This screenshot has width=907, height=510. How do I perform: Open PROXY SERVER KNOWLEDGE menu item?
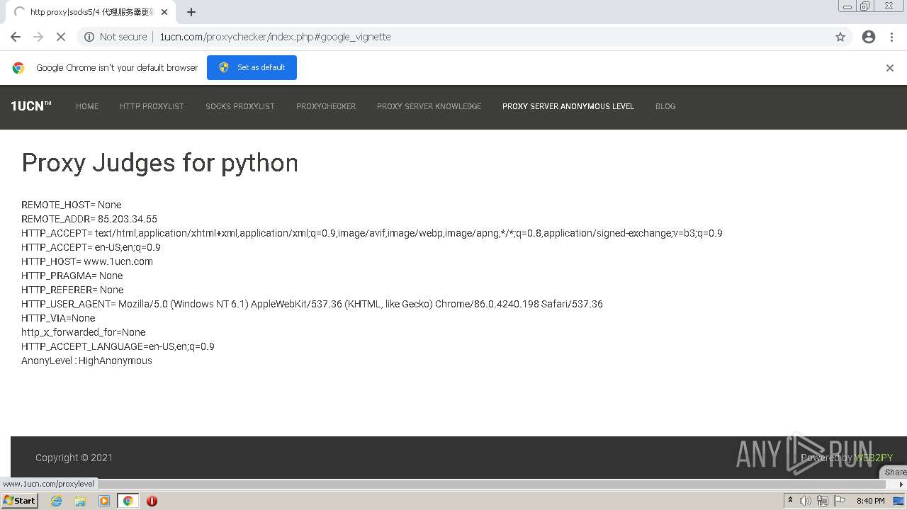click(429, 106)
